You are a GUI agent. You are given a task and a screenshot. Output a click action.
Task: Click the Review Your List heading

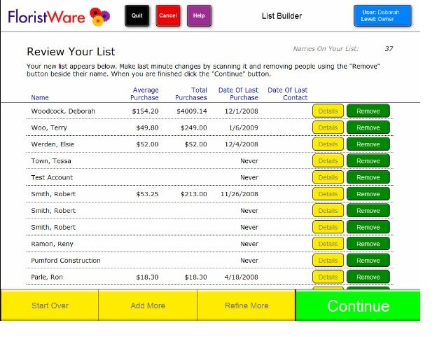click(x=71, y=52)
